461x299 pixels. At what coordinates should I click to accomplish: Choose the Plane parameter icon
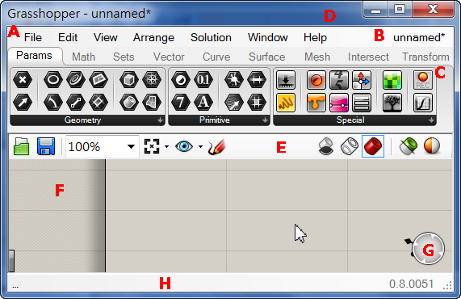click(98, 80)
